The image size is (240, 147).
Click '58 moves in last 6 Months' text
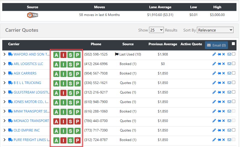(x=99, y=15)
